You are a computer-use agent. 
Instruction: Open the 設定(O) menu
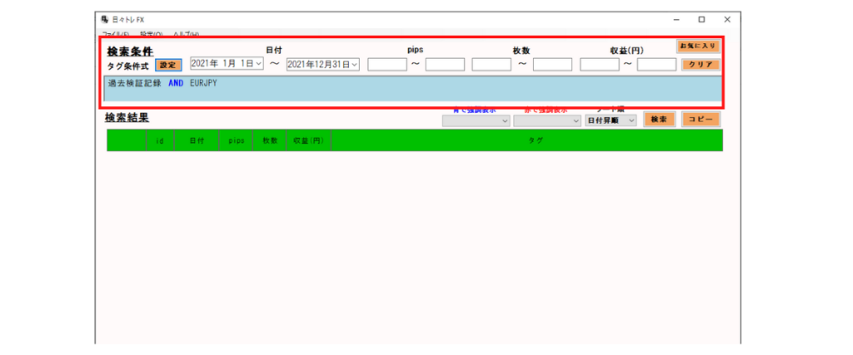tap(151, 34)
